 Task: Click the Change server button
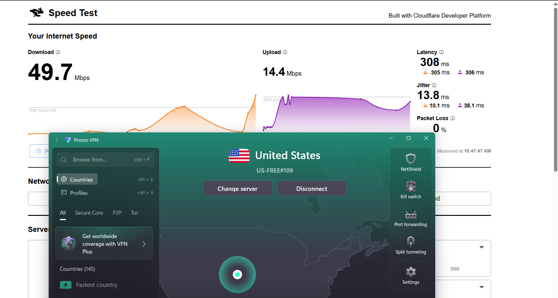[x=238, y=188]
